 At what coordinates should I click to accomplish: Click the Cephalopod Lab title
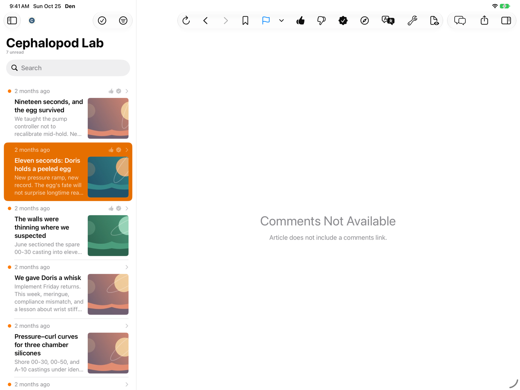pyautogui.click(x=55, y=43)
